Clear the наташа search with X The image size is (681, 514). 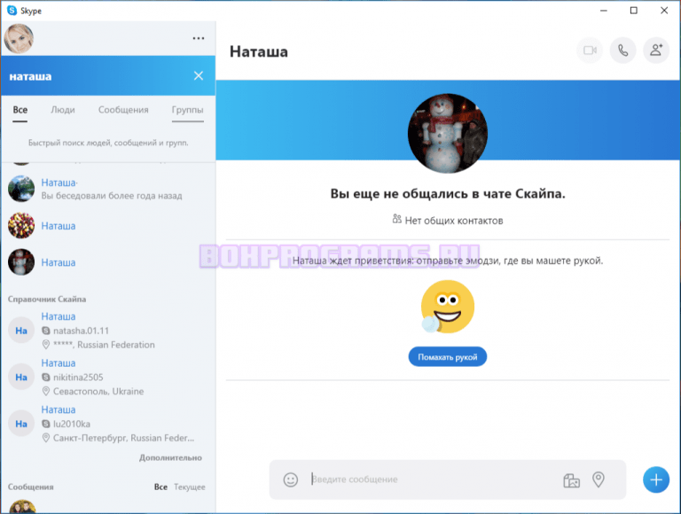click(x=199, y=76)
